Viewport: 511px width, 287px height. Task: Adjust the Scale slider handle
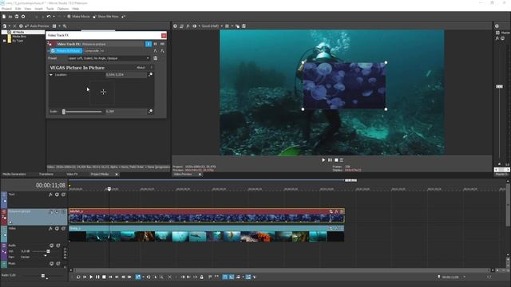(x=64, y=112)
